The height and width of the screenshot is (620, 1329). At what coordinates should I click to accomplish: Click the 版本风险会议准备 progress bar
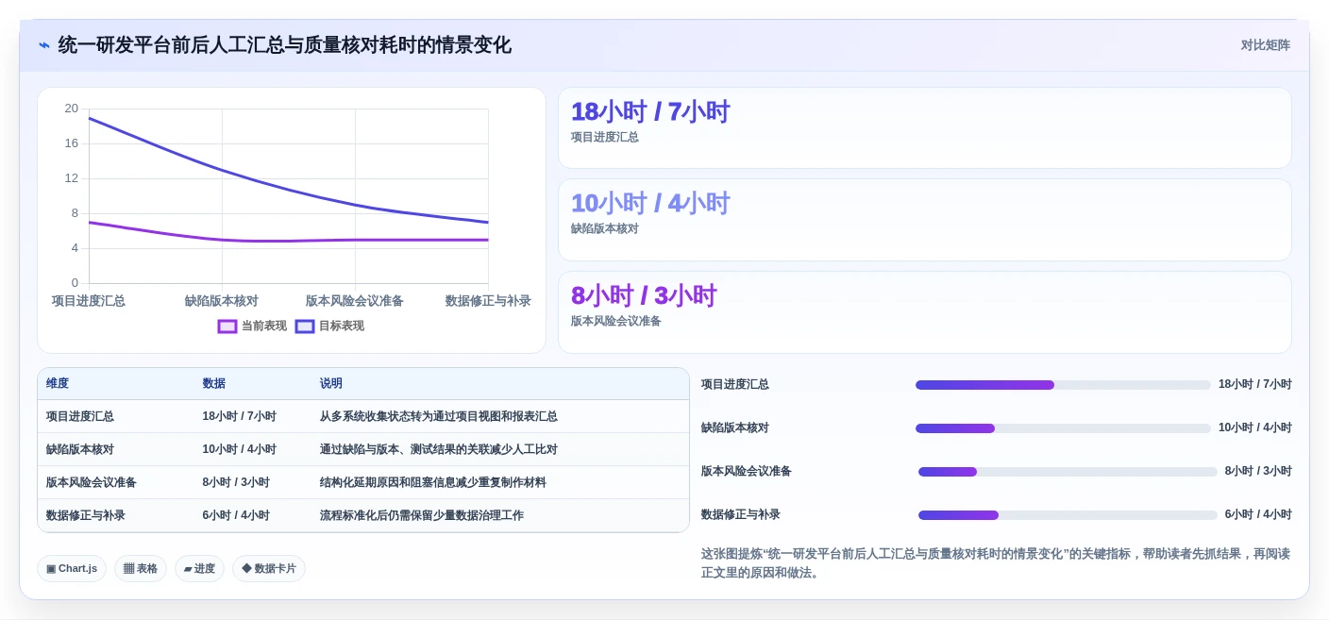pos(1068,472)
